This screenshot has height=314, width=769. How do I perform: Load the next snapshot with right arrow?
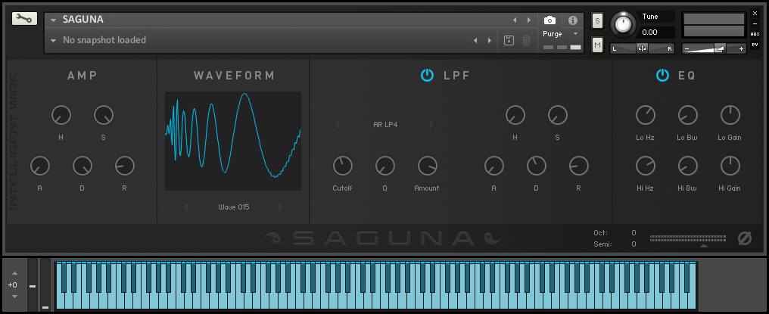pyautogui.click(x=490, y=40)
